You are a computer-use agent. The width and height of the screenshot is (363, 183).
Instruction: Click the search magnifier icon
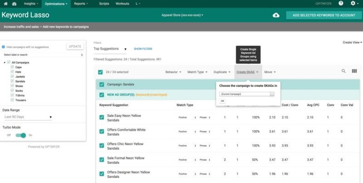tap(343, 71)
